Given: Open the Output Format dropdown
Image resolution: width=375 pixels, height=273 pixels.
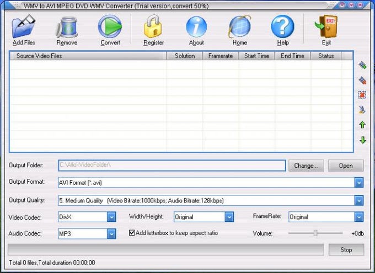Looking at the screenshot, I should [359, 183].
